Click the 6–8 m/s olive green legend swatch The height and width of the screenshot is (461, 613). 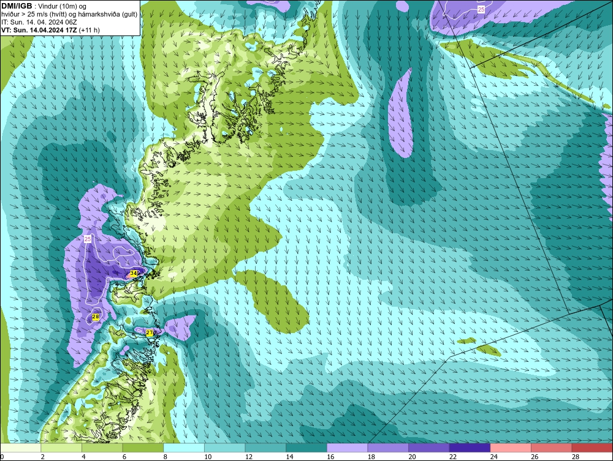[x=143, y=448]
